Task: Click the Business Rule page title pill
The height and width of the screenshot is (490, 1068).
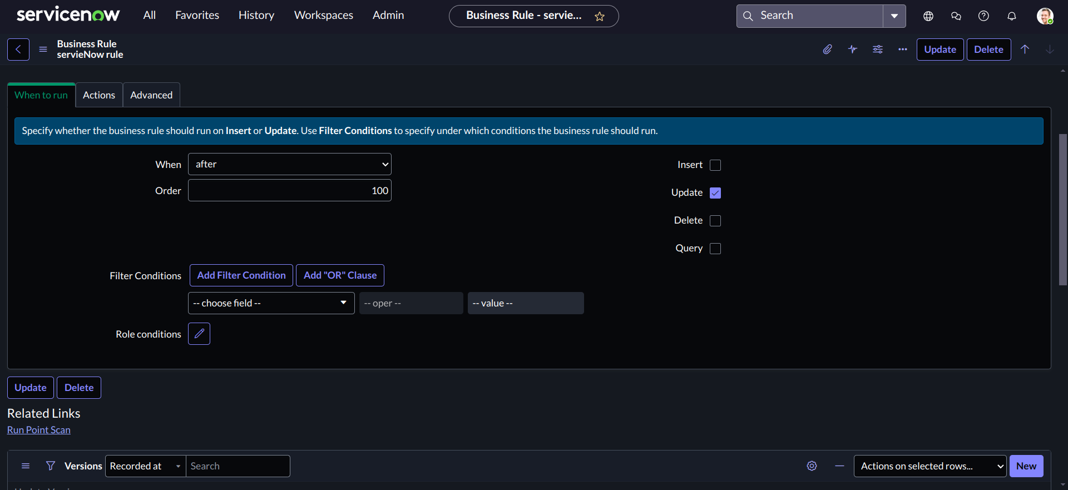Action: pyautogui.click(x=533, y=16)
